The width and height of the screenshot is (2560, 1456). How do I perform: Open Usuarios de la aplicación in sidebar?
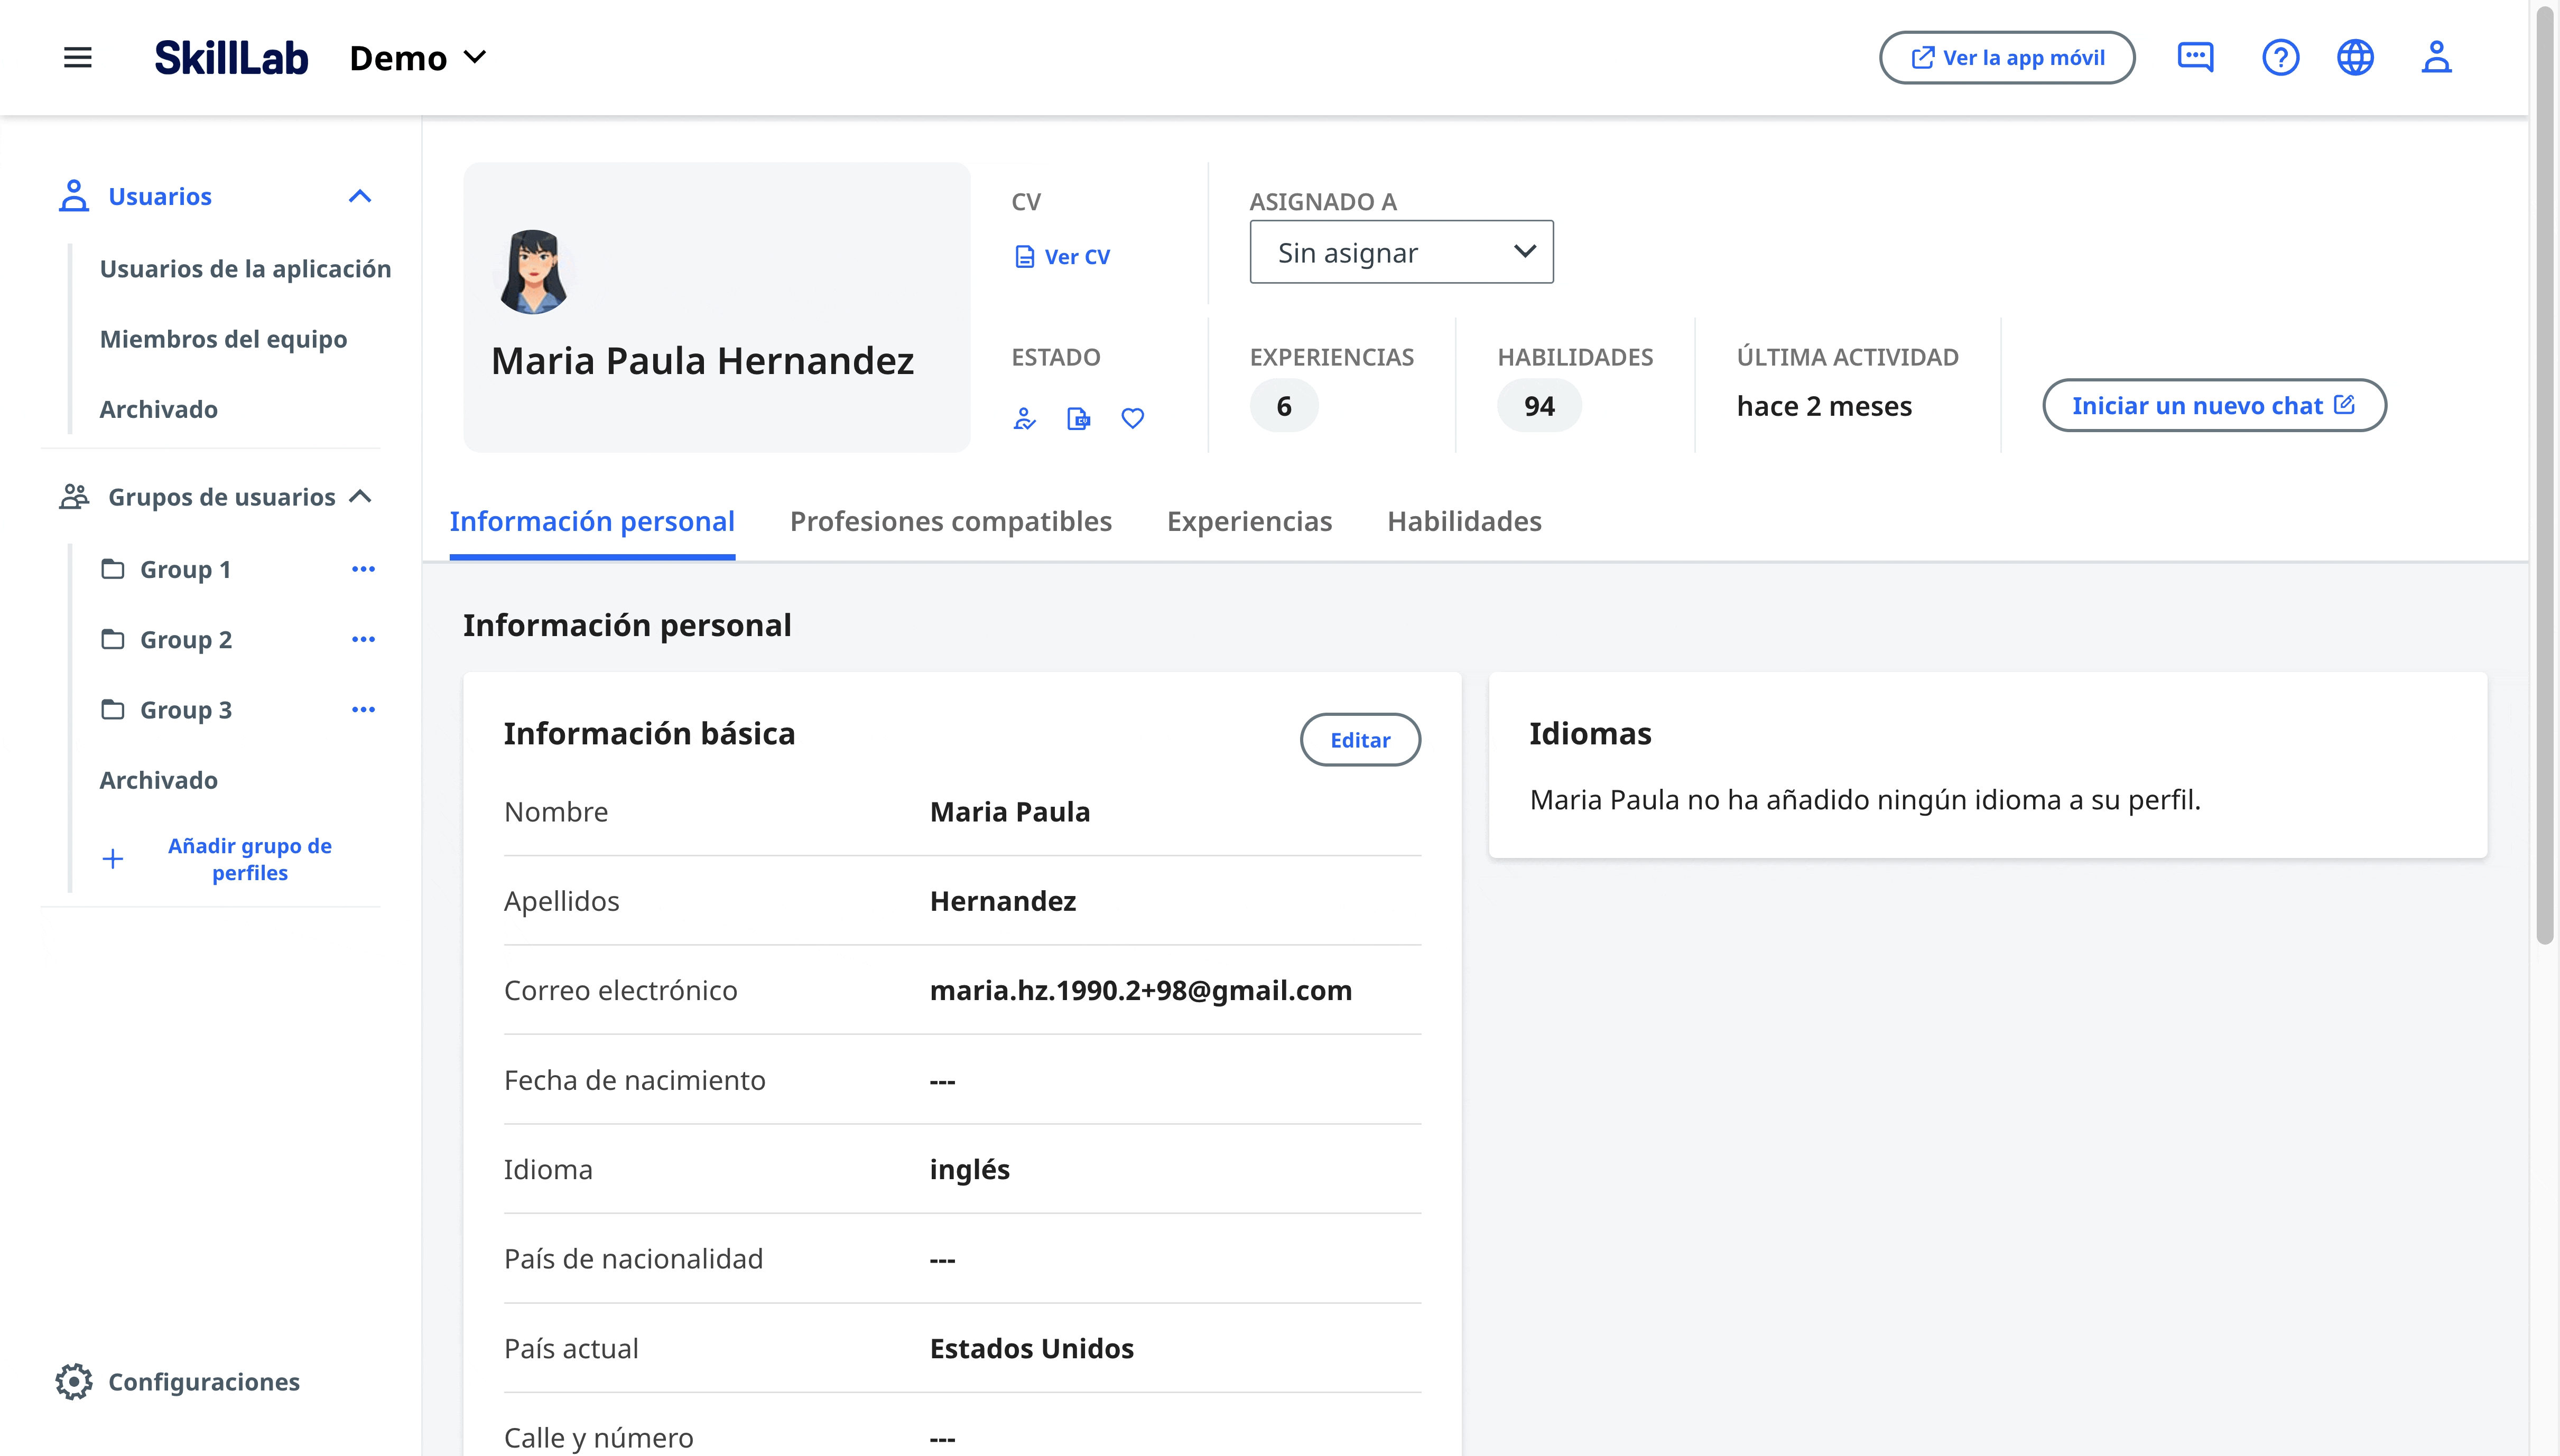pos(245,269)
